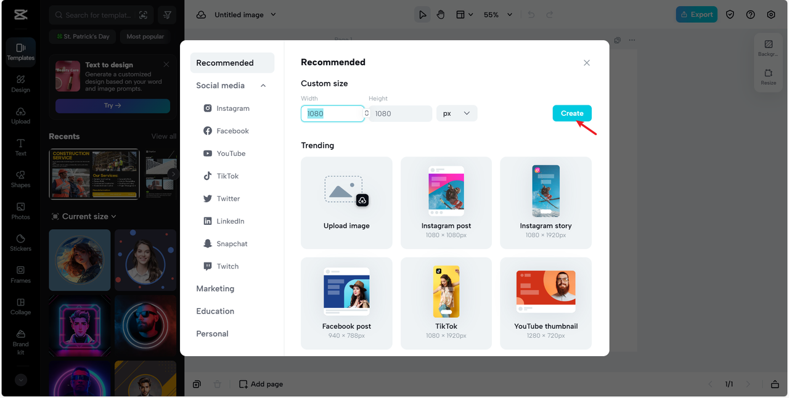The image size is (789, 398).
Task: Click the Try button for Text to design
Action: 113,105
